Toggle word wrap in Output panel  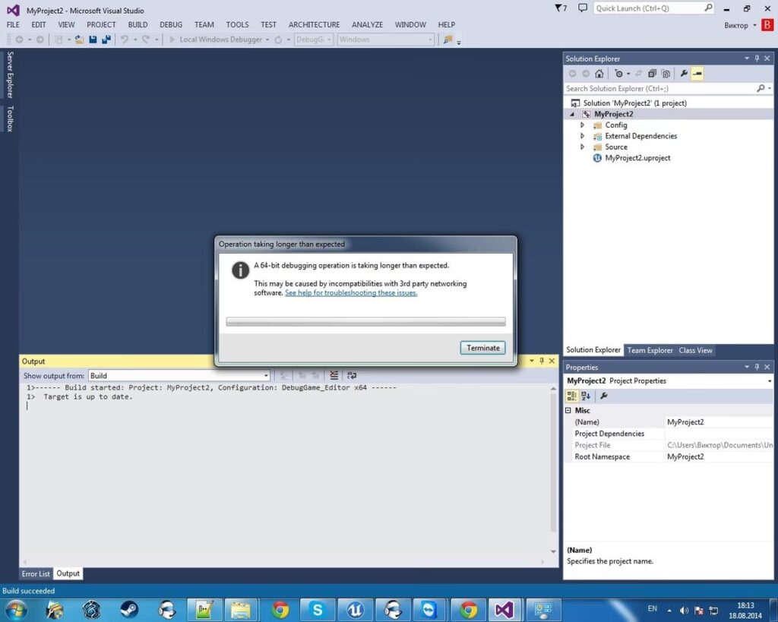tap(352, 375)
